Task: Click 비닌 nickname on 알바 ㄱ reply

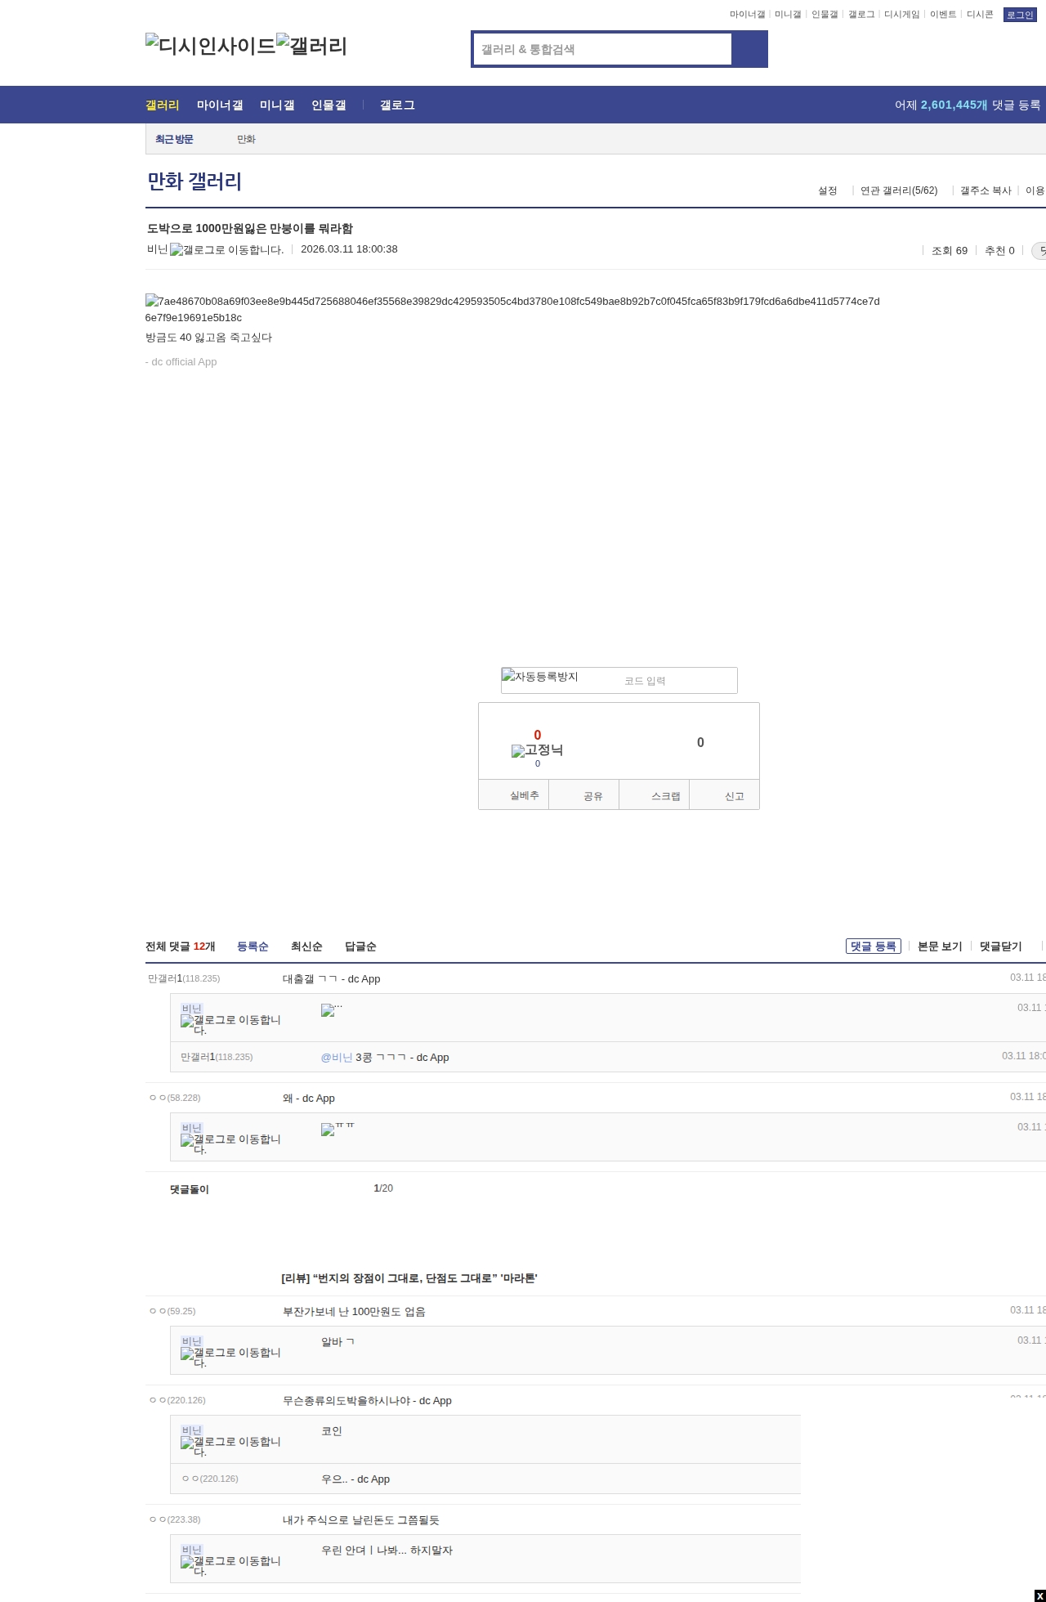Action: (x=192, y=1341)
